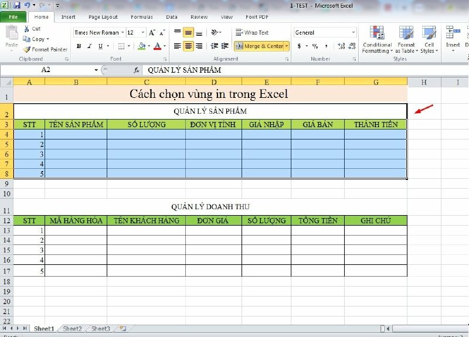
Task: Select the Format Painter brush
Action: pos(27,49)
